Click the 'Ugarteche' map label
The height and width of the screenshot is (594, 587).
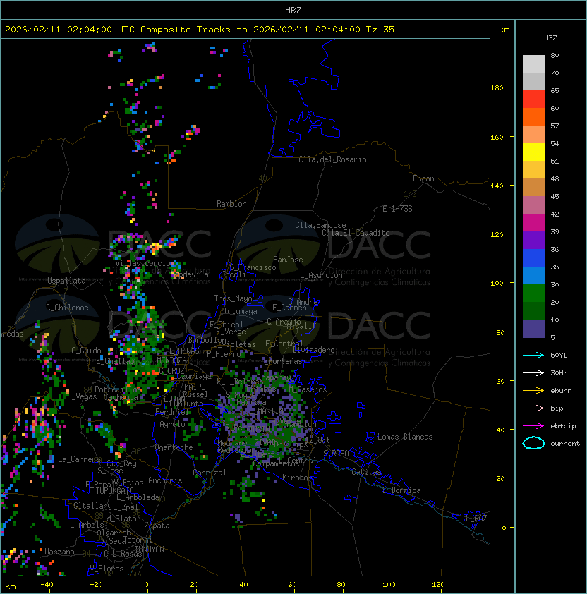coord(174,447)
